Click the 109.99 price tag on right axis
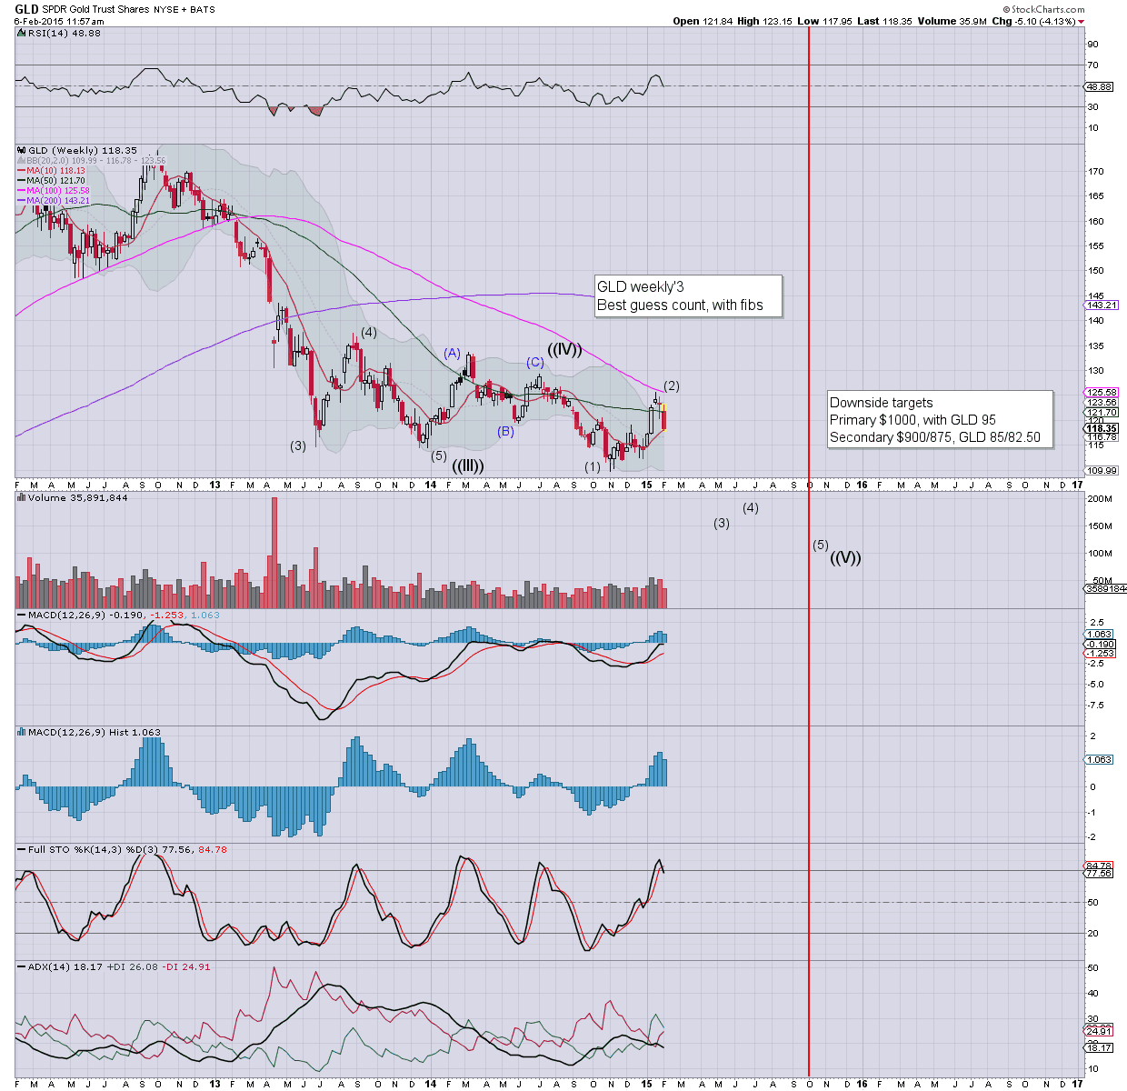Screen dimensions: 1127x1091 click(x=1102, y=470)
